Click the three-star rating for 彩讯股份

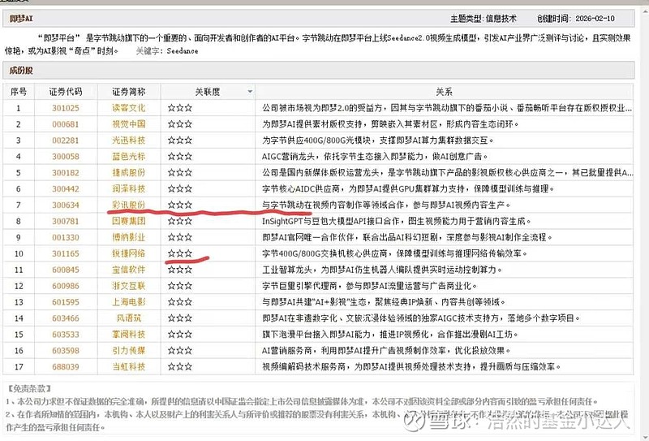click(x=180, y=205)
